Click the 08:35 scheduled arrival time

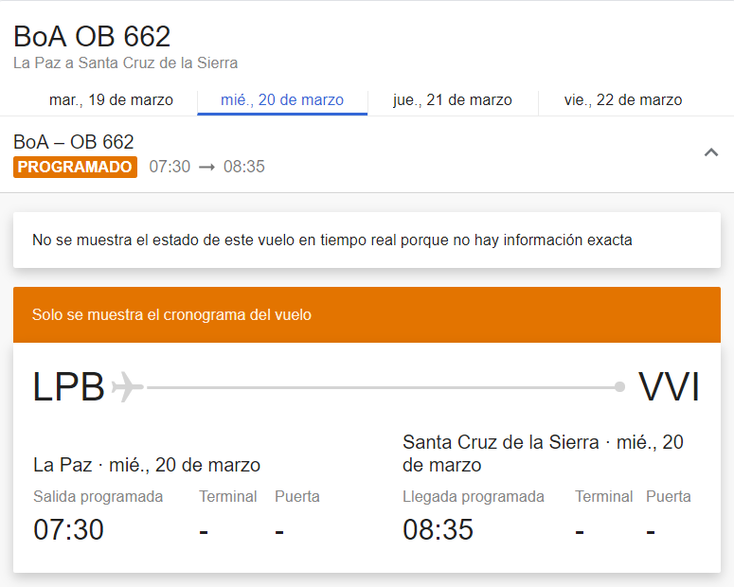point(438,529)
